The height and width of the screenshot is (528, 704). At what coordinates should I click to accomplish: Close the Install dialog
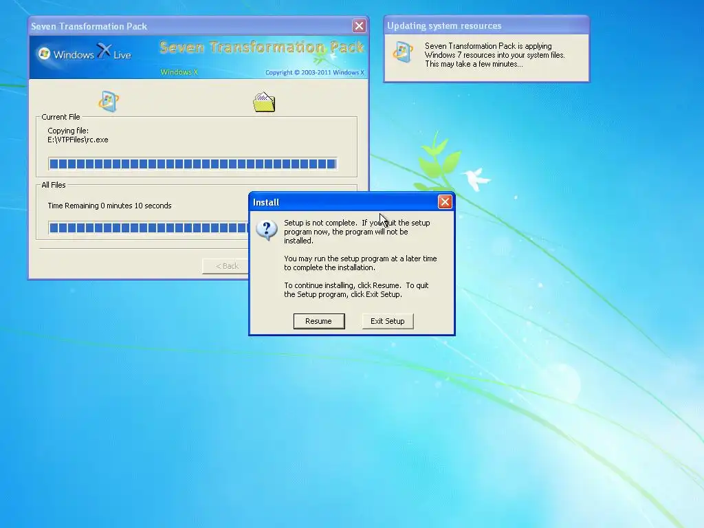(445, 202)
